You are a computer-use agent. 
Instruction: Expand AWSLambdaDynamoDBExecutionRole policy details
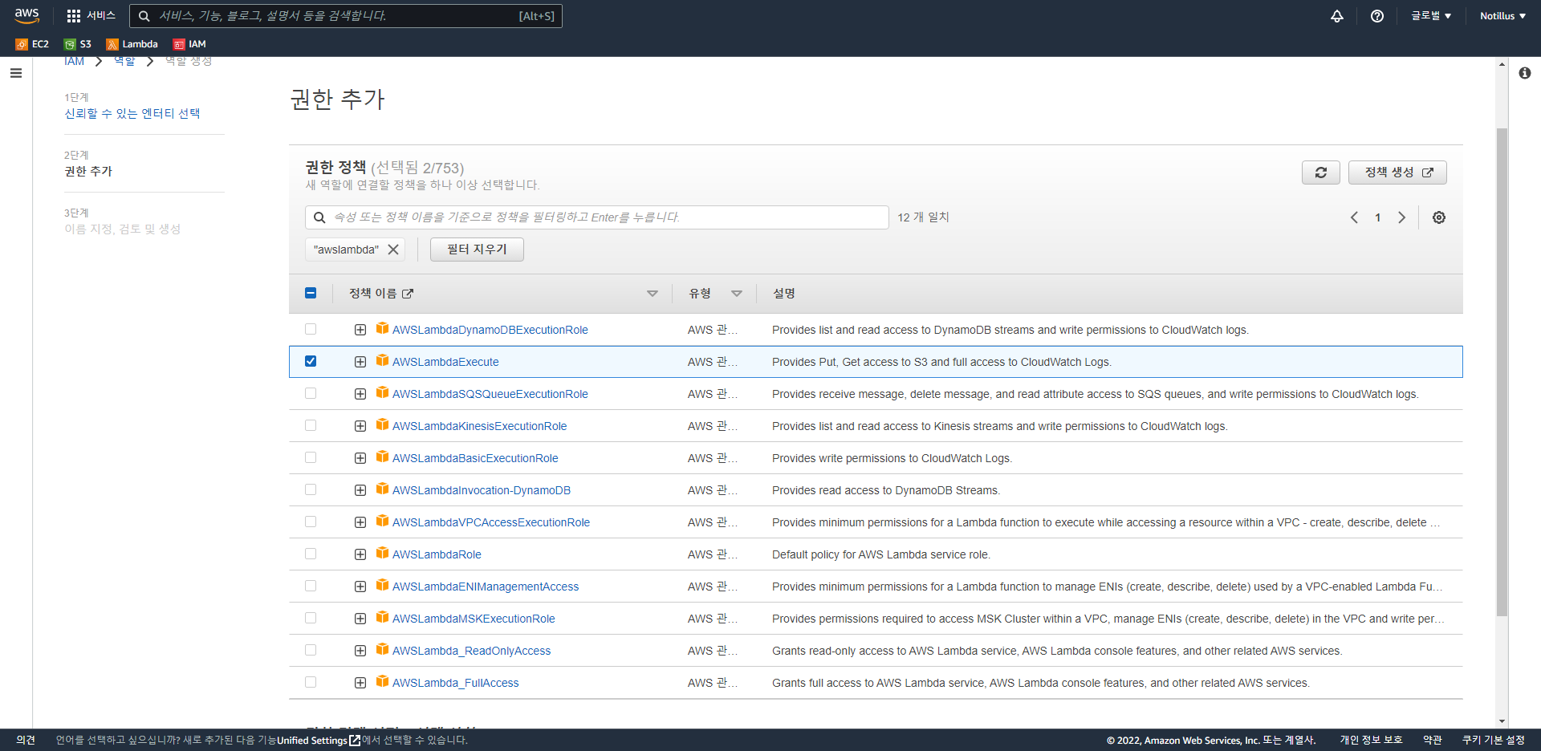[360, 330]
